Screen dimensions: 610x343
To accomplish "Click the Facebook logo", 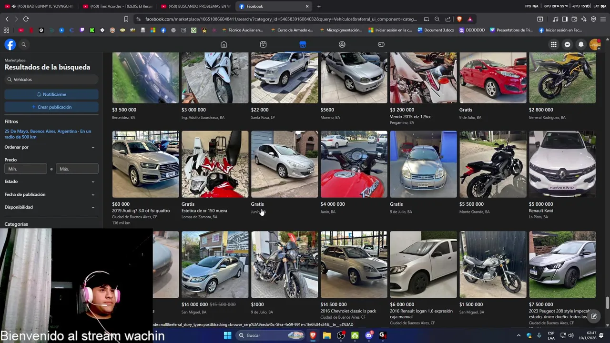I will 10,44.
